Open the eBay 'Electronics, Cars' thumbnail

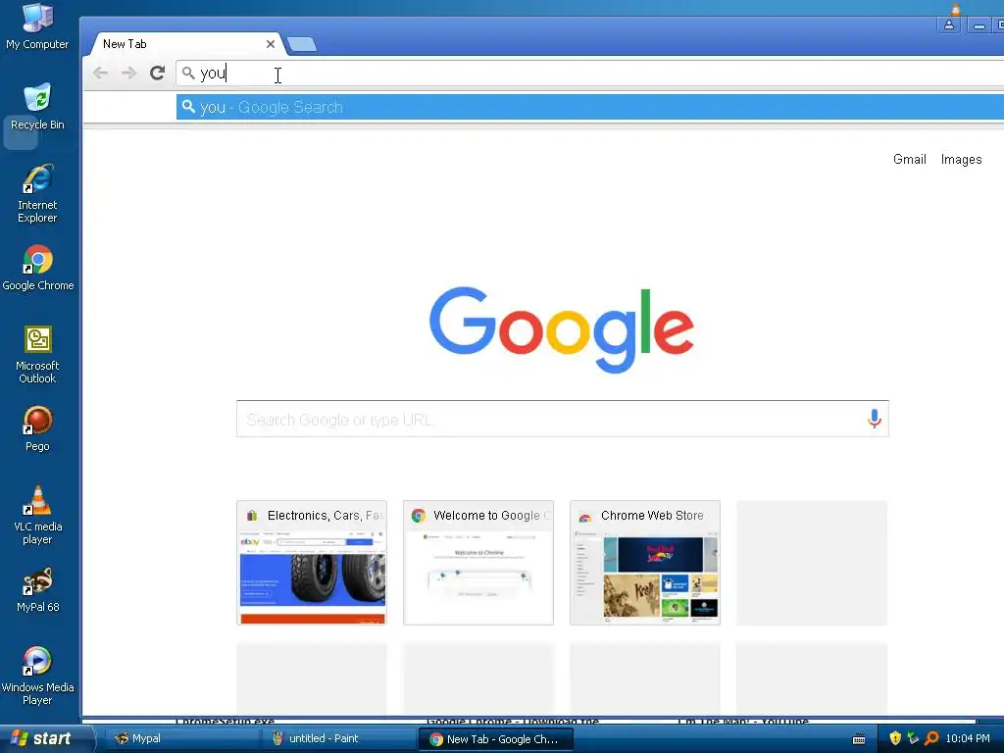coord(312,562)
